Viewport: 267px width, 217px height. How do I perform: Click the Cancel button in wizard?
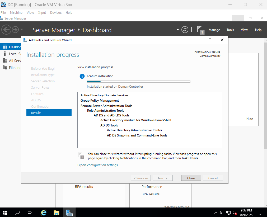(213, 178)
